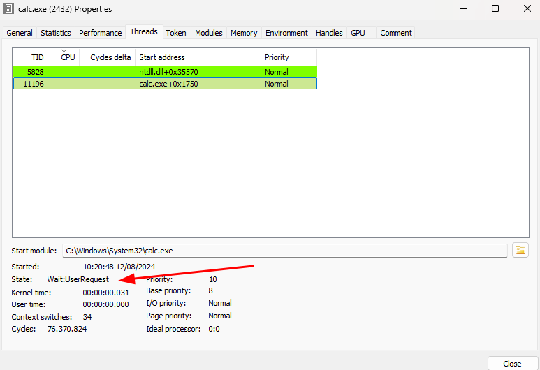Open the Token tab
Viewport: 540px width, 370px height.
click(176, 33)
